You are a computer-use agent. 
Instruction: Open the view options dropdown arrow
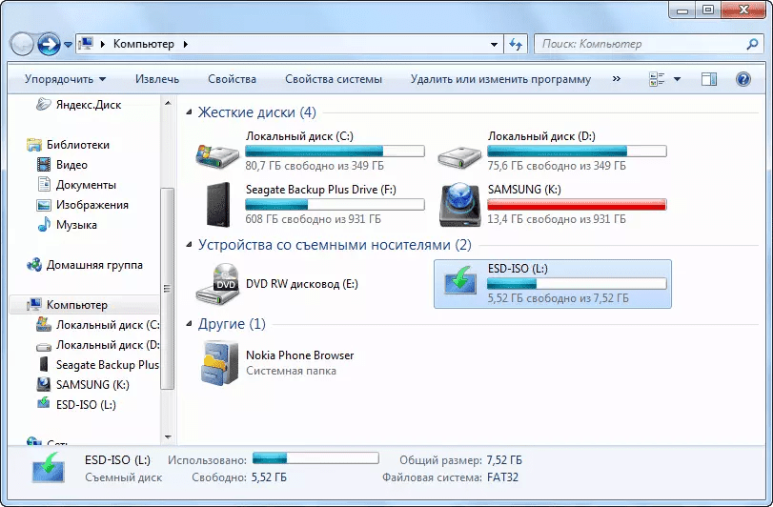coord(677,79)
